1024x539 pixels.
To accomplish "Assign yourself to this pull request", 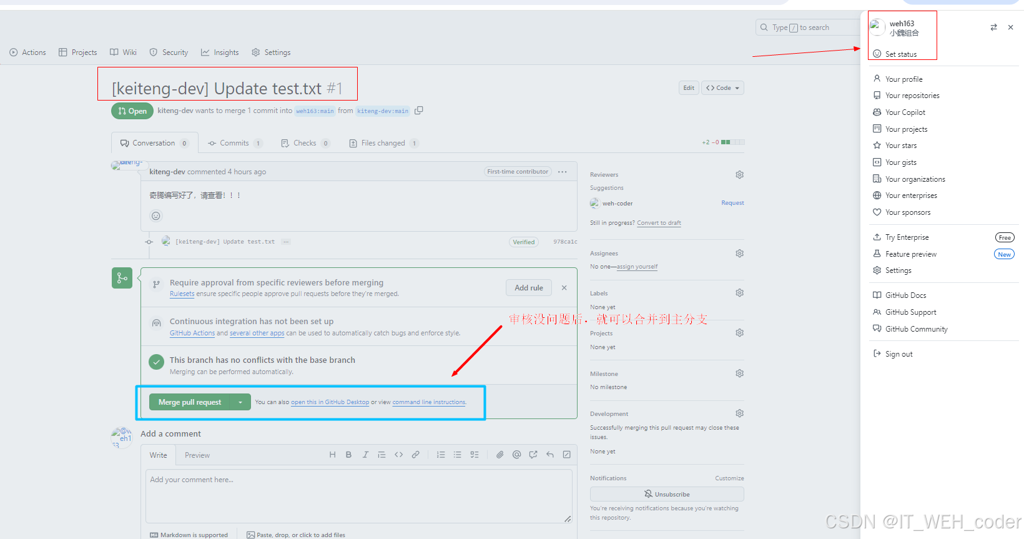I will click(637, 267).
